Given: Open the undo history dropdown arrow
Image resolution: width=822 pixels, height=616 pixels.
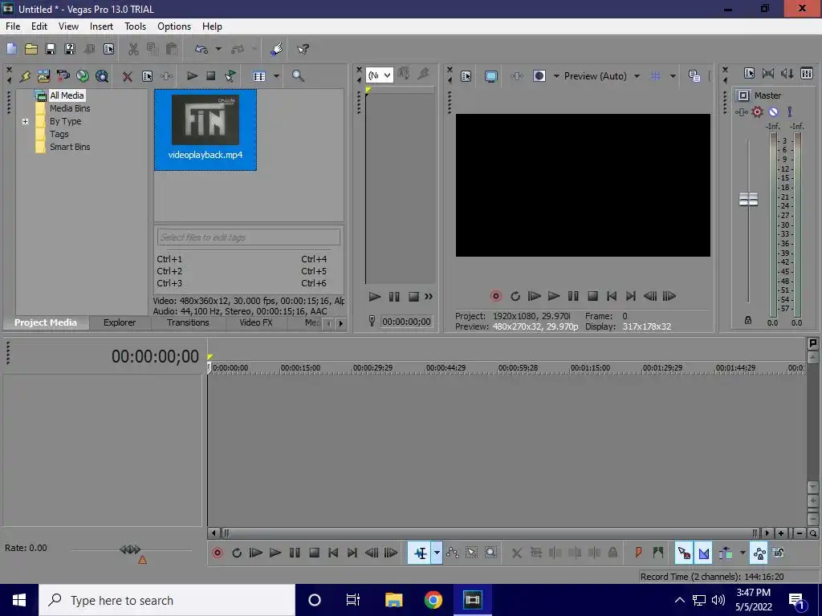Looking at the screenshot, I should [218, 49].
